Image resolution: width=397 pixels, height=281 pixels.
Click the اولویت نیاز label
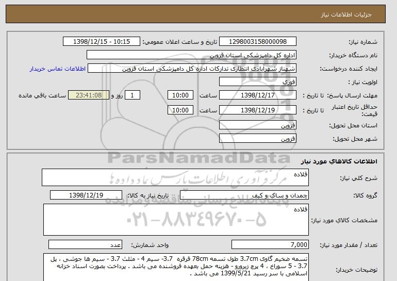click(x=363, y=82)
